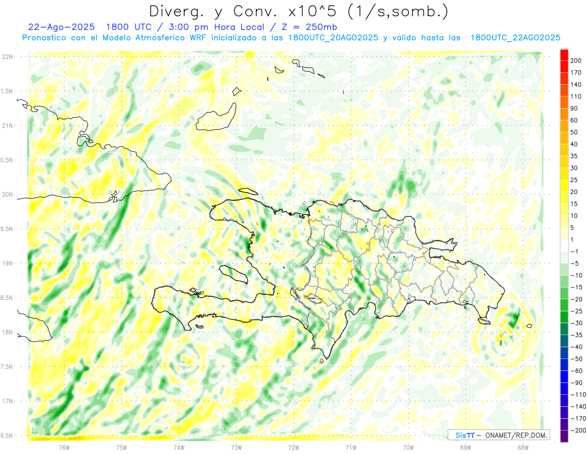Image resolution: width=587 pixels, height=454 pixels.
Task: Select the 72W longitude label
Action: tap(293, 447)
